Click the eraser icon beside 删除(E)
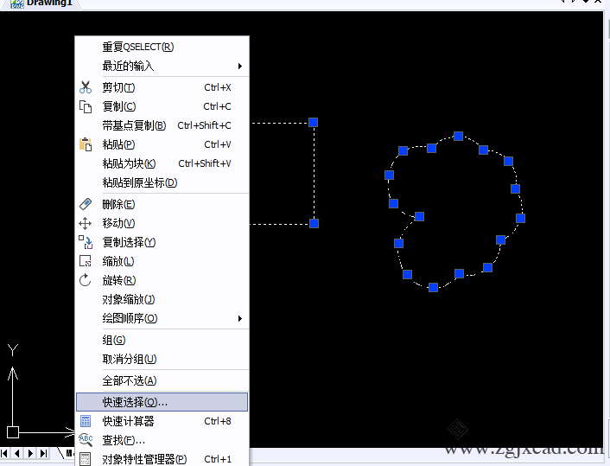Screen dimensions: 610x466 pos(86,204)
